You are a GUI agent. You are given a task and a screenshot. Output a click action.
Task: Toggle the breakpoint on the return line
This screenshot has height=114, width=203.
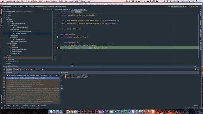(58, 48)
